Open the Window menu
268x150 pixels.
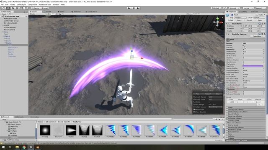pyautogui.click(x=56, y=5)
